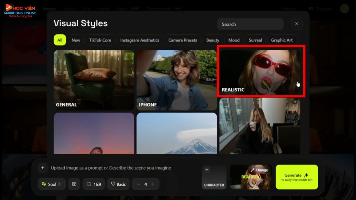The width and height of the screenshot is (356, 200).
Task: Switch to the TikTok Core category
Action: click(x=100, y=40)
